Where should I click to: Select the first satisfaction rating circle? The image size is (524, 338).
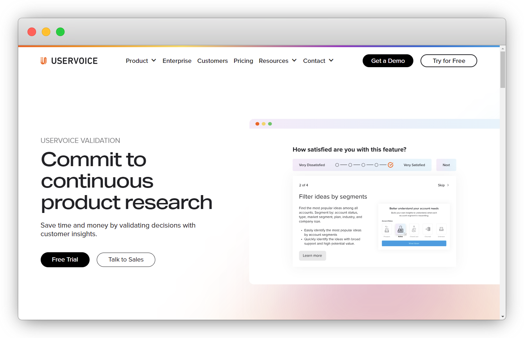pyautogui.click(x=337, y=165)
